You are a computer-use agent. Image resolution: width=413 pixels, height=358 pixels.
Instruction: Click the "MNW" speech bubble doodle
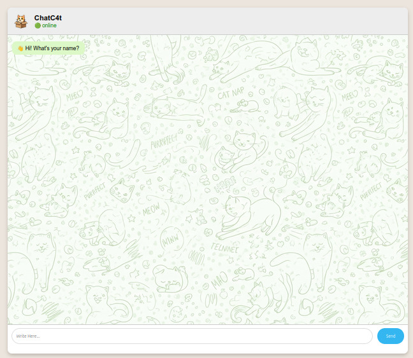[171, 242]
